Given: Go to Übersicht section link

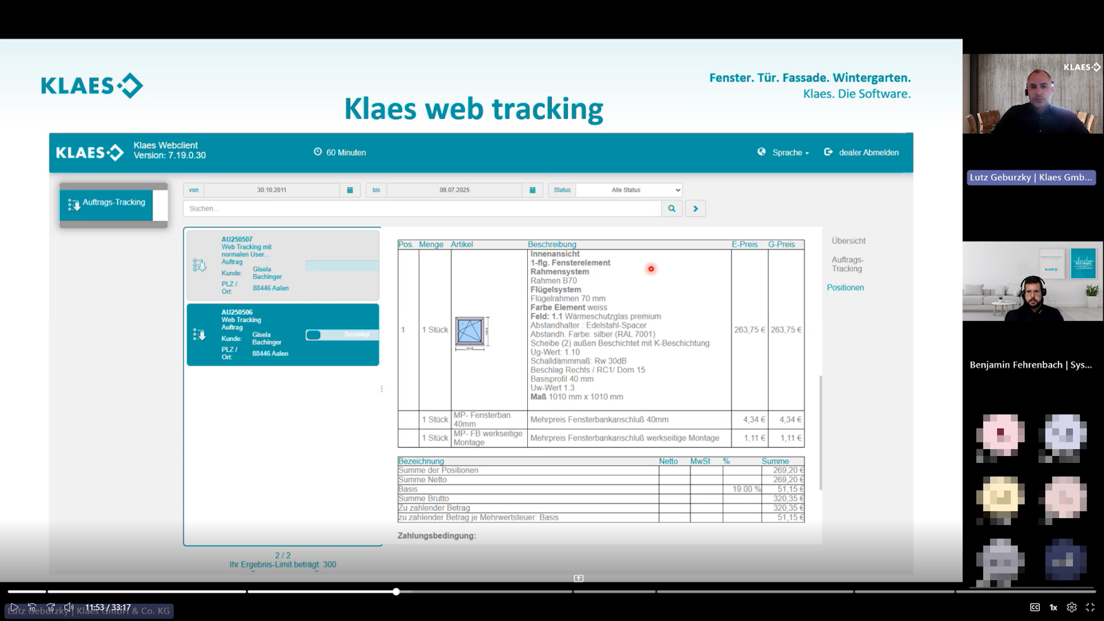Looking at the screenshot, I should (848, 241).
